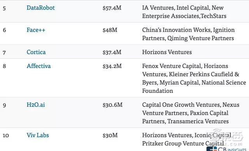Image resolution: width=249 pixels, height=151 pixels.
Task: Open the H2O.ai company link
Action: coord(36,105)
